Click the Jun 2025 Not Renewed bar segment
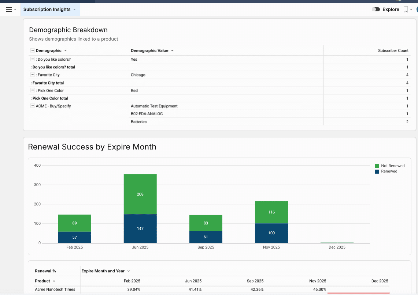The height and width of the screenshot is (295, 418). [140, 194]
